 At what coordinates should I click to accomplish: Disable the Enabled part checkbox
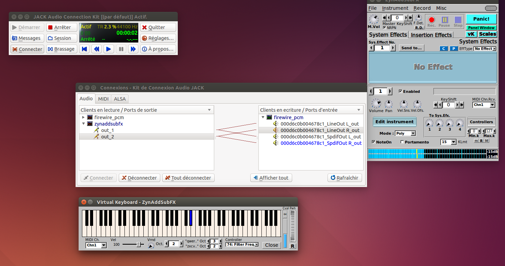click(400, 91)
